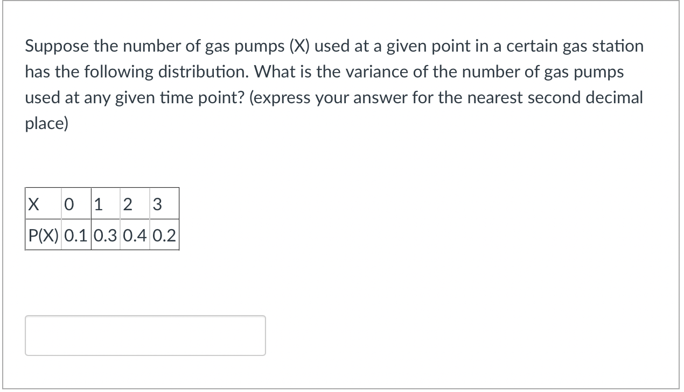
Task: Click the probability 0.2 cell
Action: (x=164, y=234)
